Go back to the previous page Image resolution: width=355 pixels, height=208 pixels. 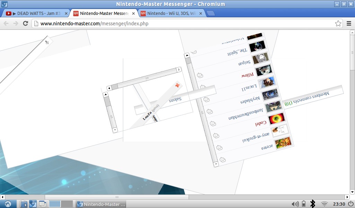pyautogui.click(x=6, y=24)
